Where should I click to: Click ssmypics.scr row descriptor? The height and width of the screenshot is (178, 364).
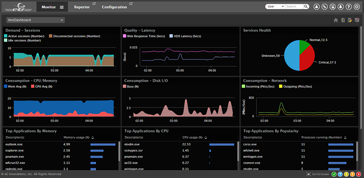[133, 150]
